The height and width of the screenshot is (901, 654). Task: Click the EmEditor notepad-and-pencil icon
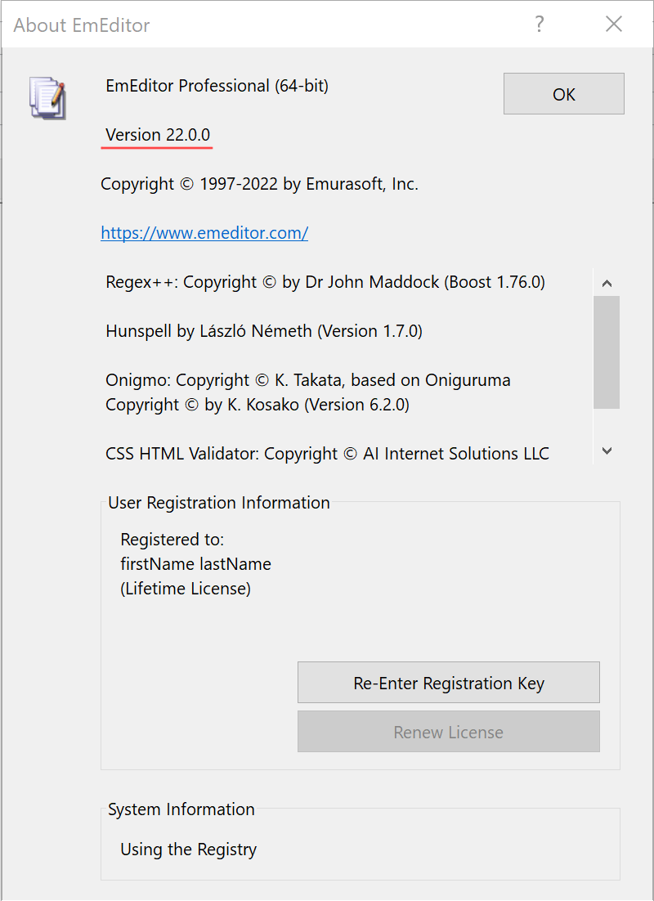coord(47,97)
